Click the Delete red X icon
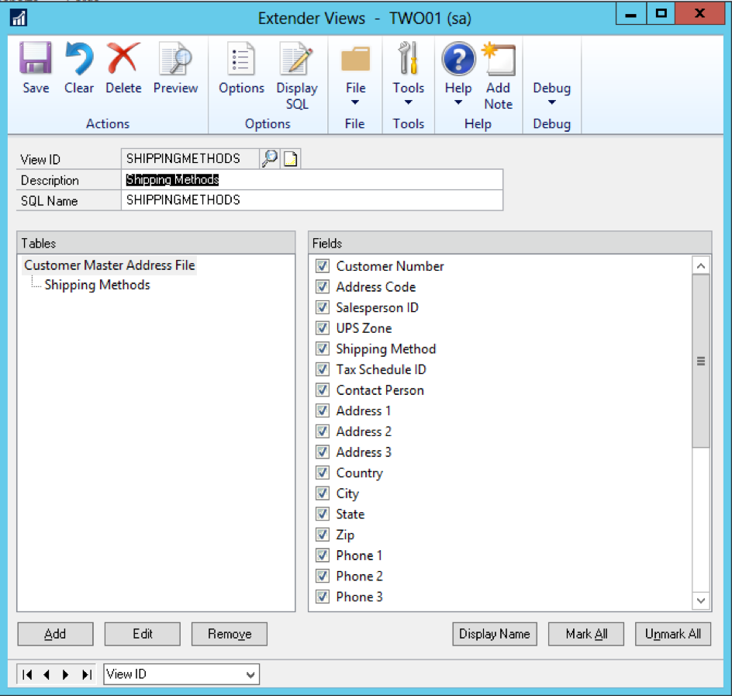The image size is (732, 696). [123, 58]
